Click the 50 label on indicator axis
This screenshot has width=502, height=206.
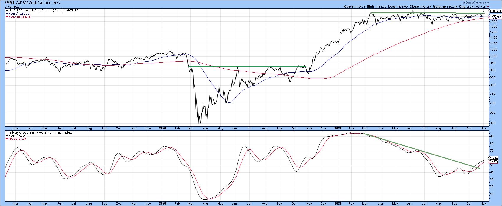[492, 165]
